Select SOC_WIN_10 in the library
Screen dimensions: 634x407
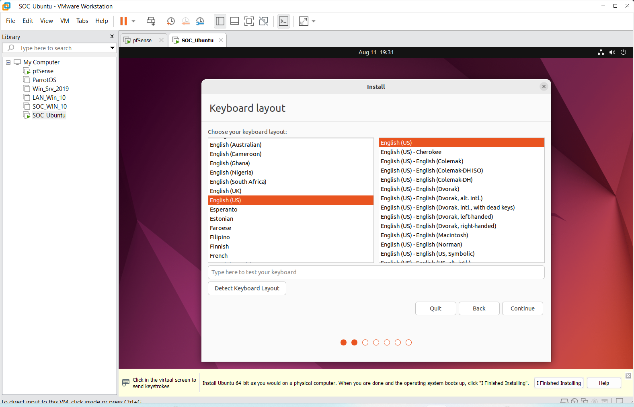tap(49, 107)
